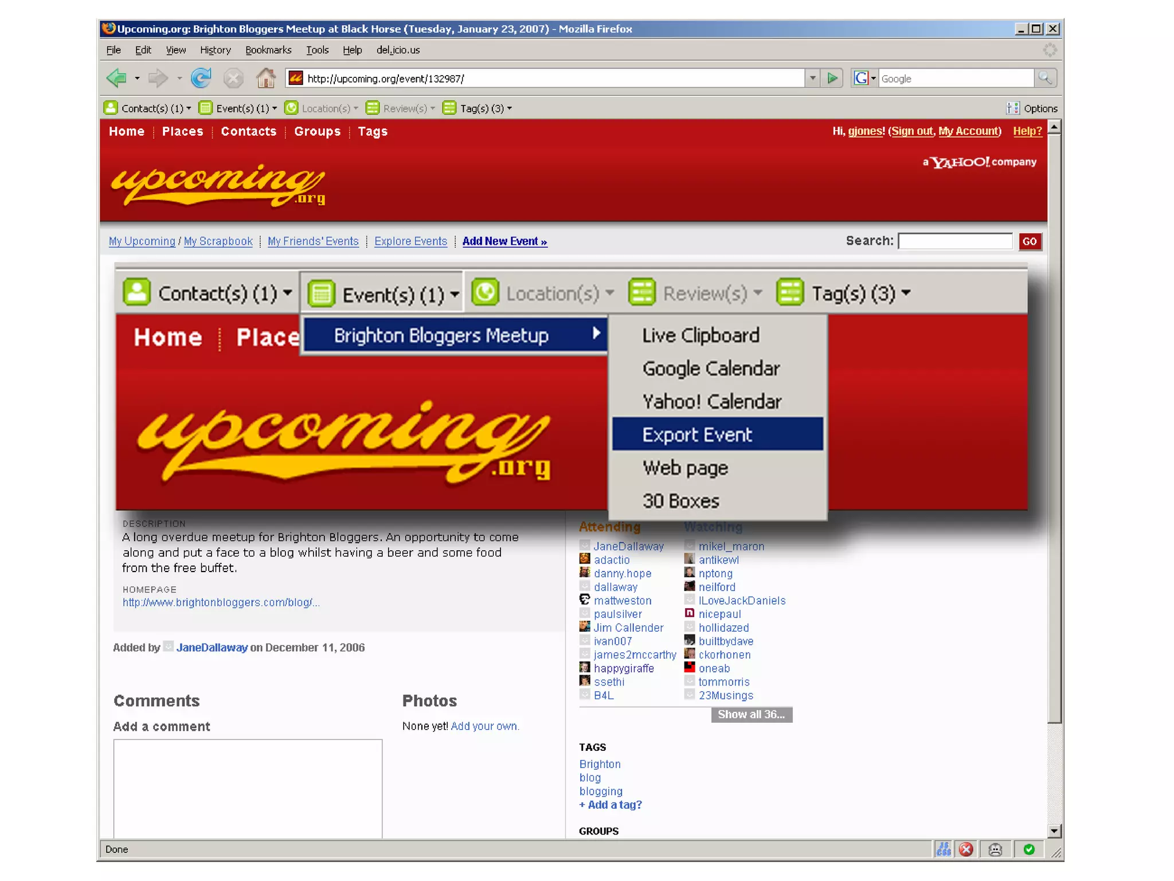The width and height of the screenshot is (1174, 881).
Task: Click the enlarged Tag(s) icon
Action: 790,292
